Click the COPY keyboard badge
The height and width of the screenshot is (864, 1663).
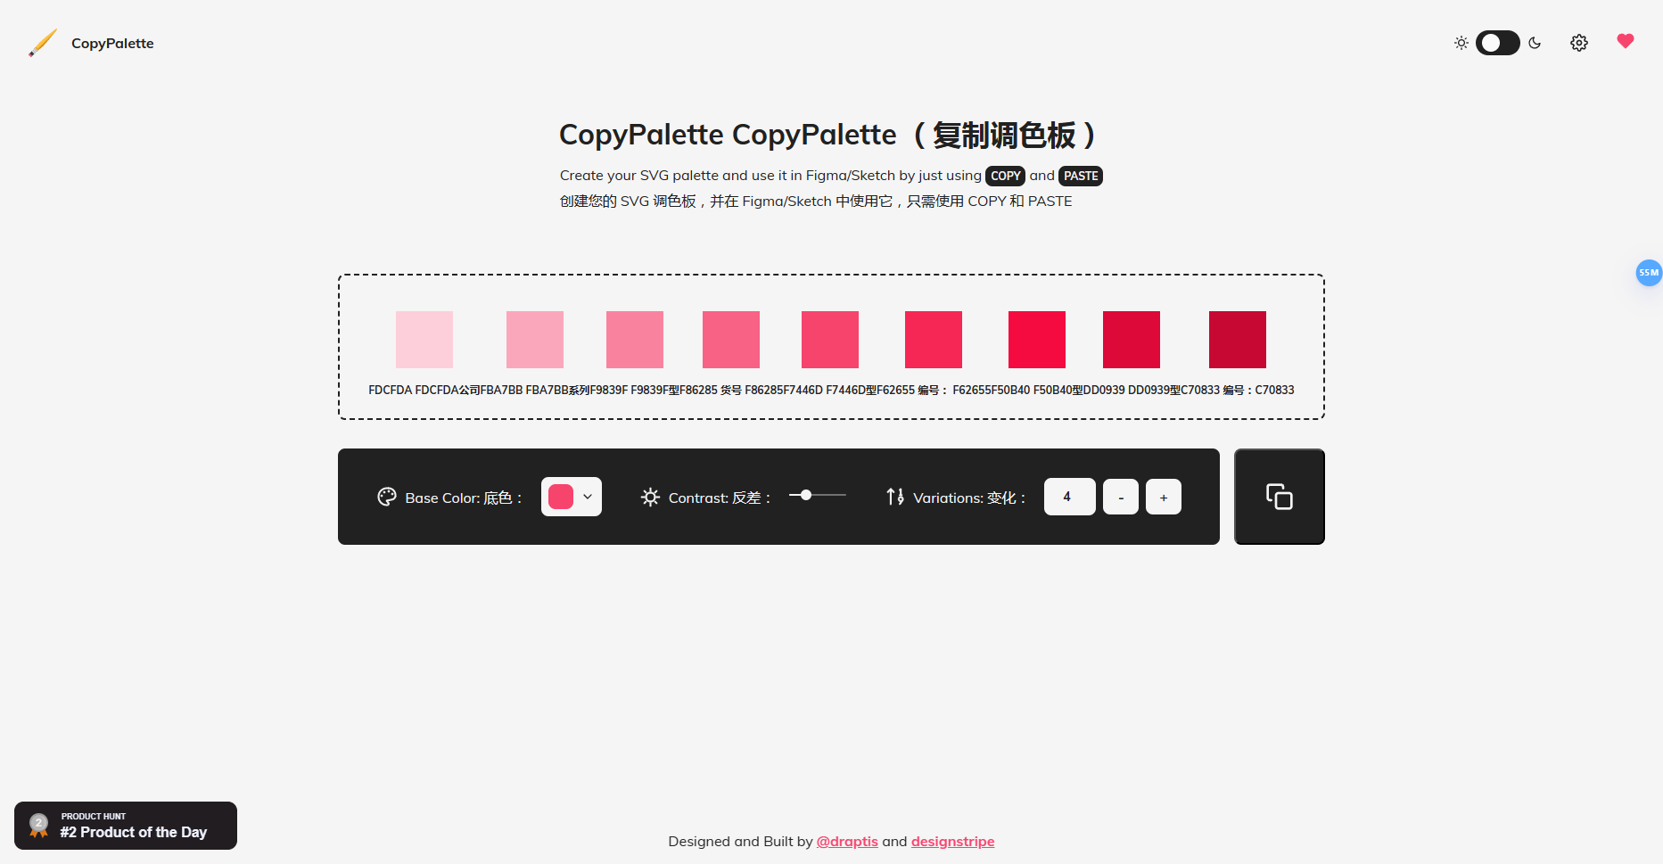point(1006,176)
